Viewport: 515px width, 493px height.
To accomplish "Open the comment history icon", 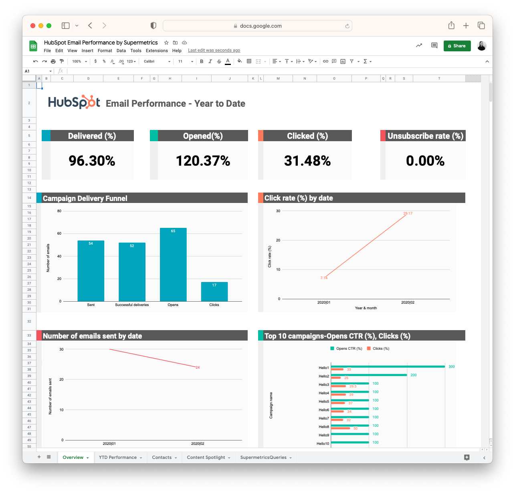I will point(434,46).
